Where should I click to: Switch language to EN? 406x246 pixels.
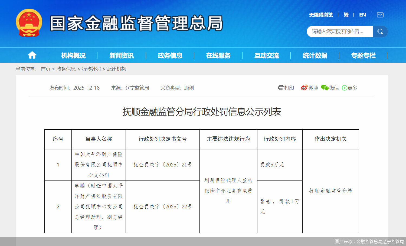(362, 15)
